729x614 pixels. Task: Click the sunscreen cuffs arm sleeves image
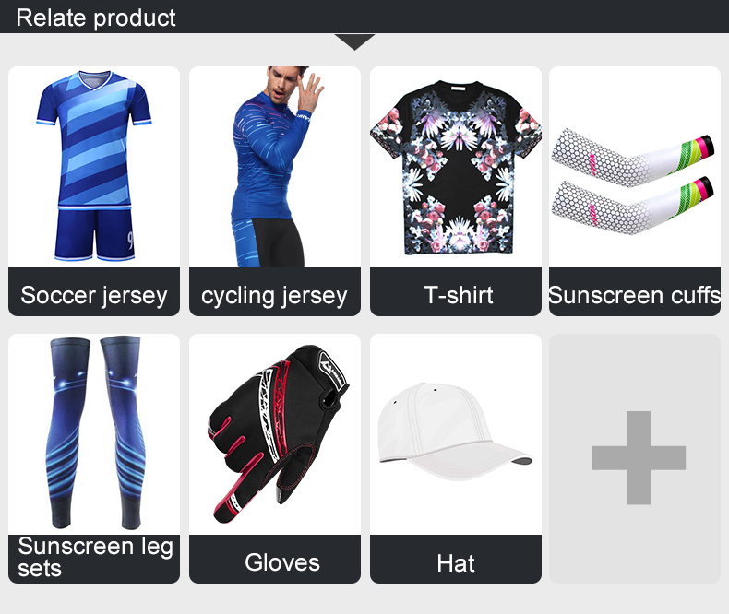632,182
